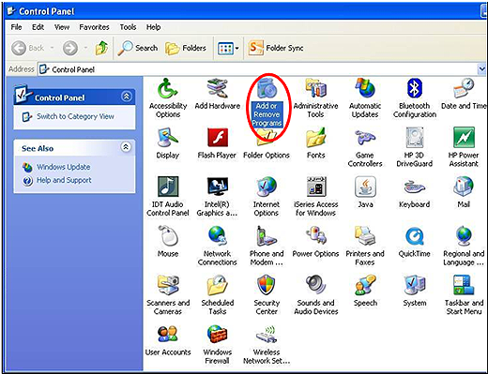488x374 pixels.
Task: Open Date and Time icon
Action: pos(464,94)
